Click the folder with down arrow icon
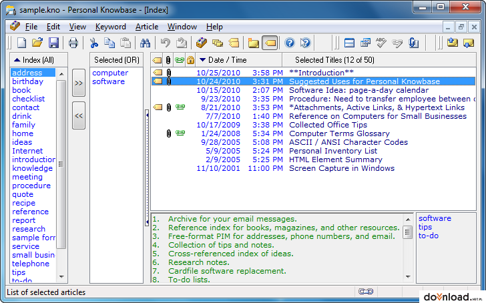Viewport: 486px width, 303px height. (469, 43)
